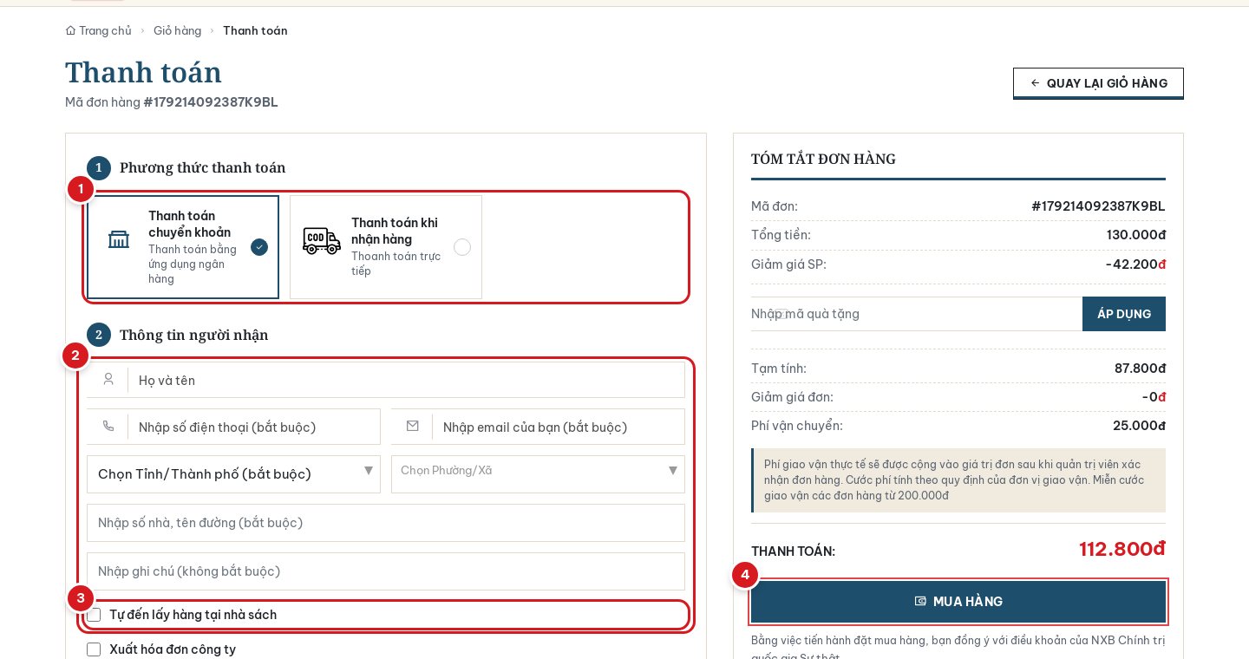Select the Thanh toán chuyển khoản checkmark option
This screenshot has width=1249, height=659.
[x=259, y=247]
